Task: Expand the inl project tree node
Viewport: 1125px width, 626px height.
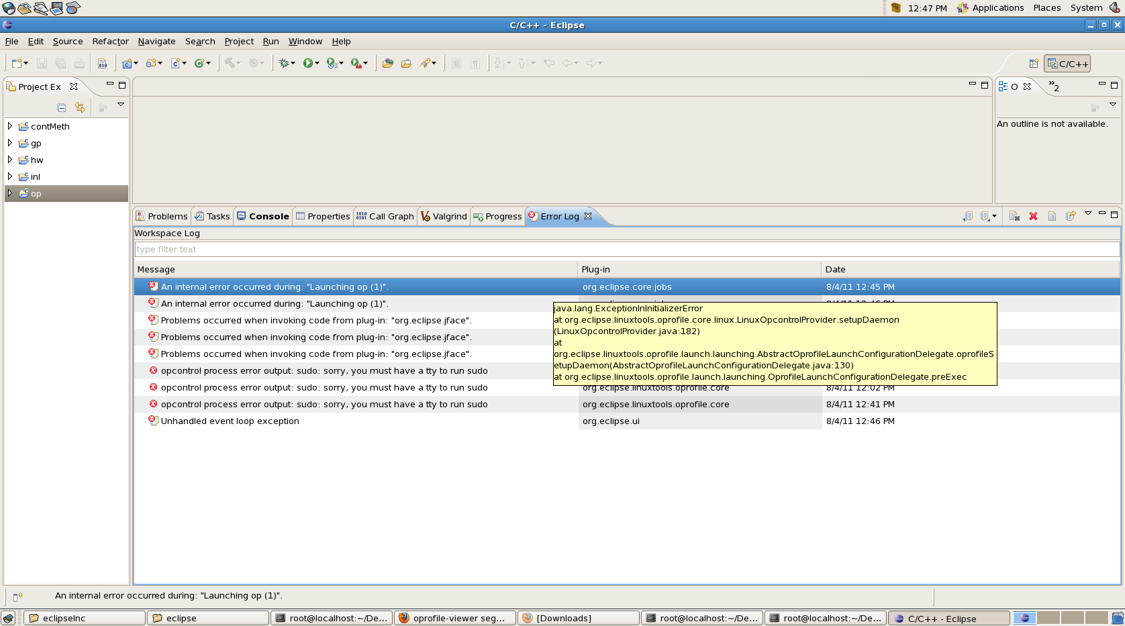Action: click(x=10, y=176)
